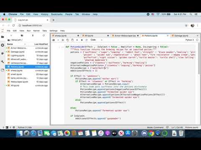
Task: Open the Running Terminals and Kernels sidebar
Action: (3, 45)
